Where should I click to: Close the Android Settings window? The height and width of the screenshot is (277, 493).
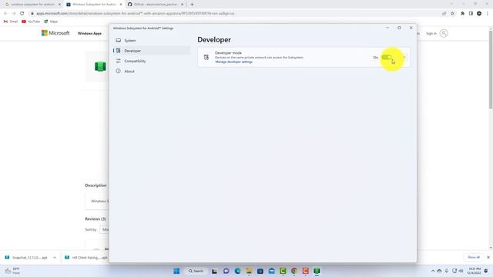(411, 28)
